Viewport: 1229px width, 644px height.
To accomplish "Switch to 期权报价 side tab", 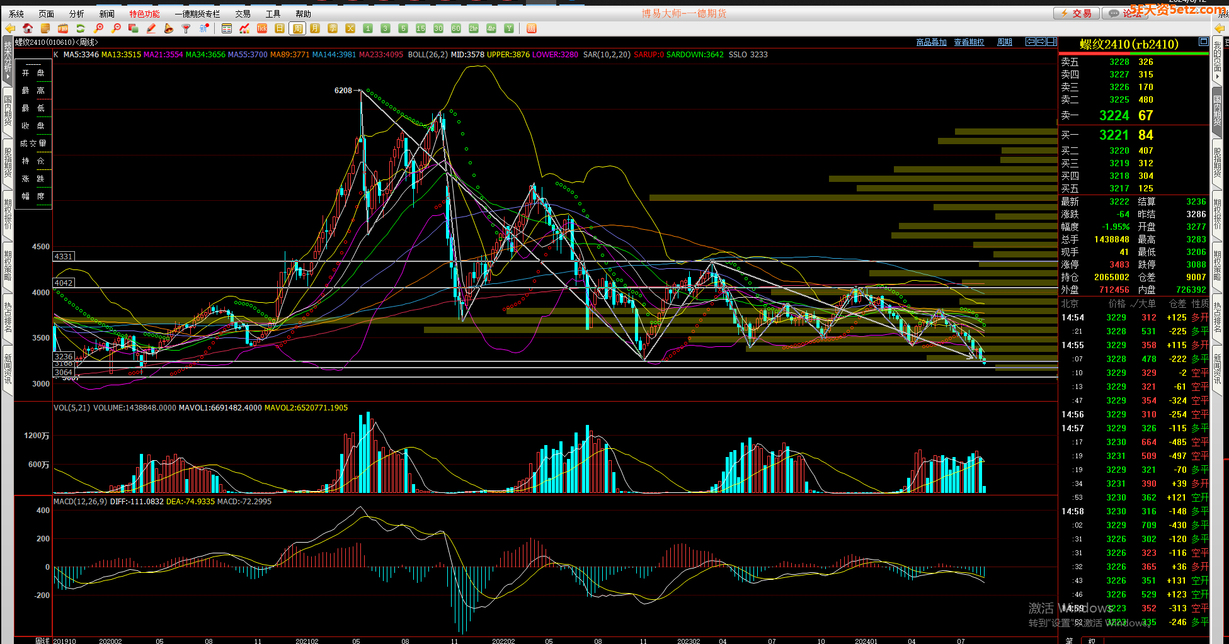I will coord(8,214).
